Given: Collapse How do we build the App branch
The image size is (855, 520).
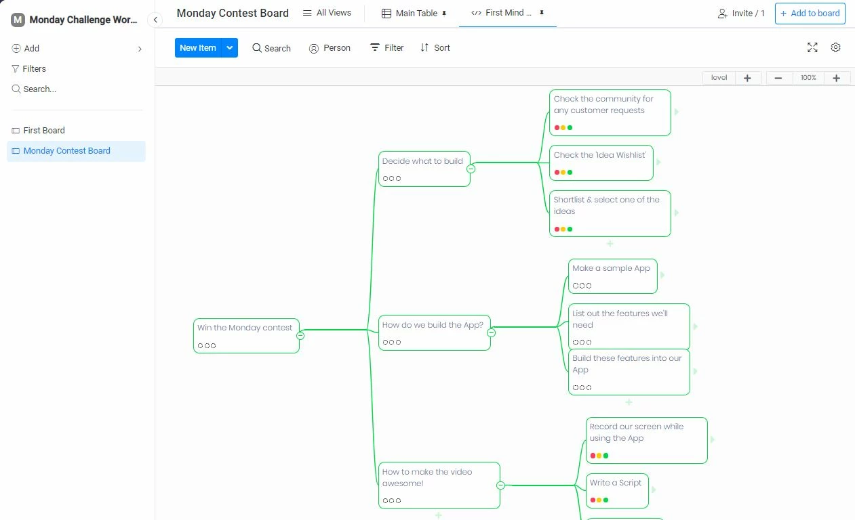Looking at the screenshot, I should tap(492, 332).
